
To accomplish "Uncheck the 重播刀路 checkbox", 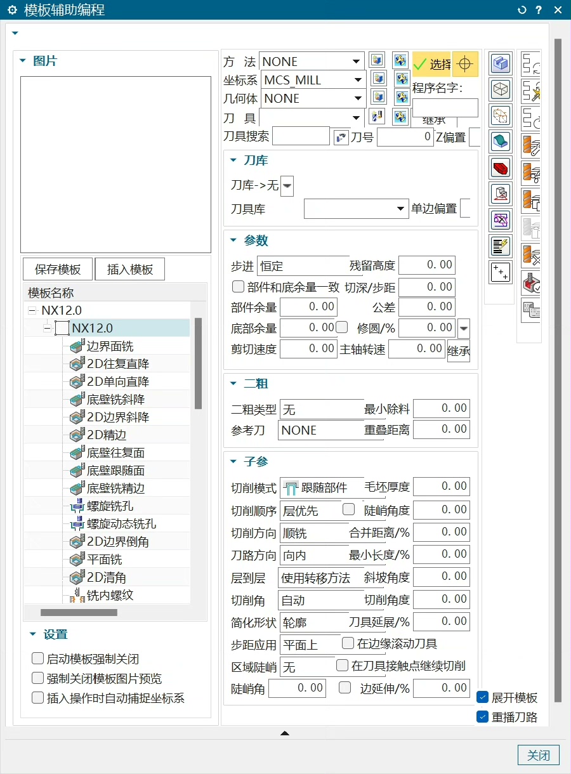I will [482, 717].
